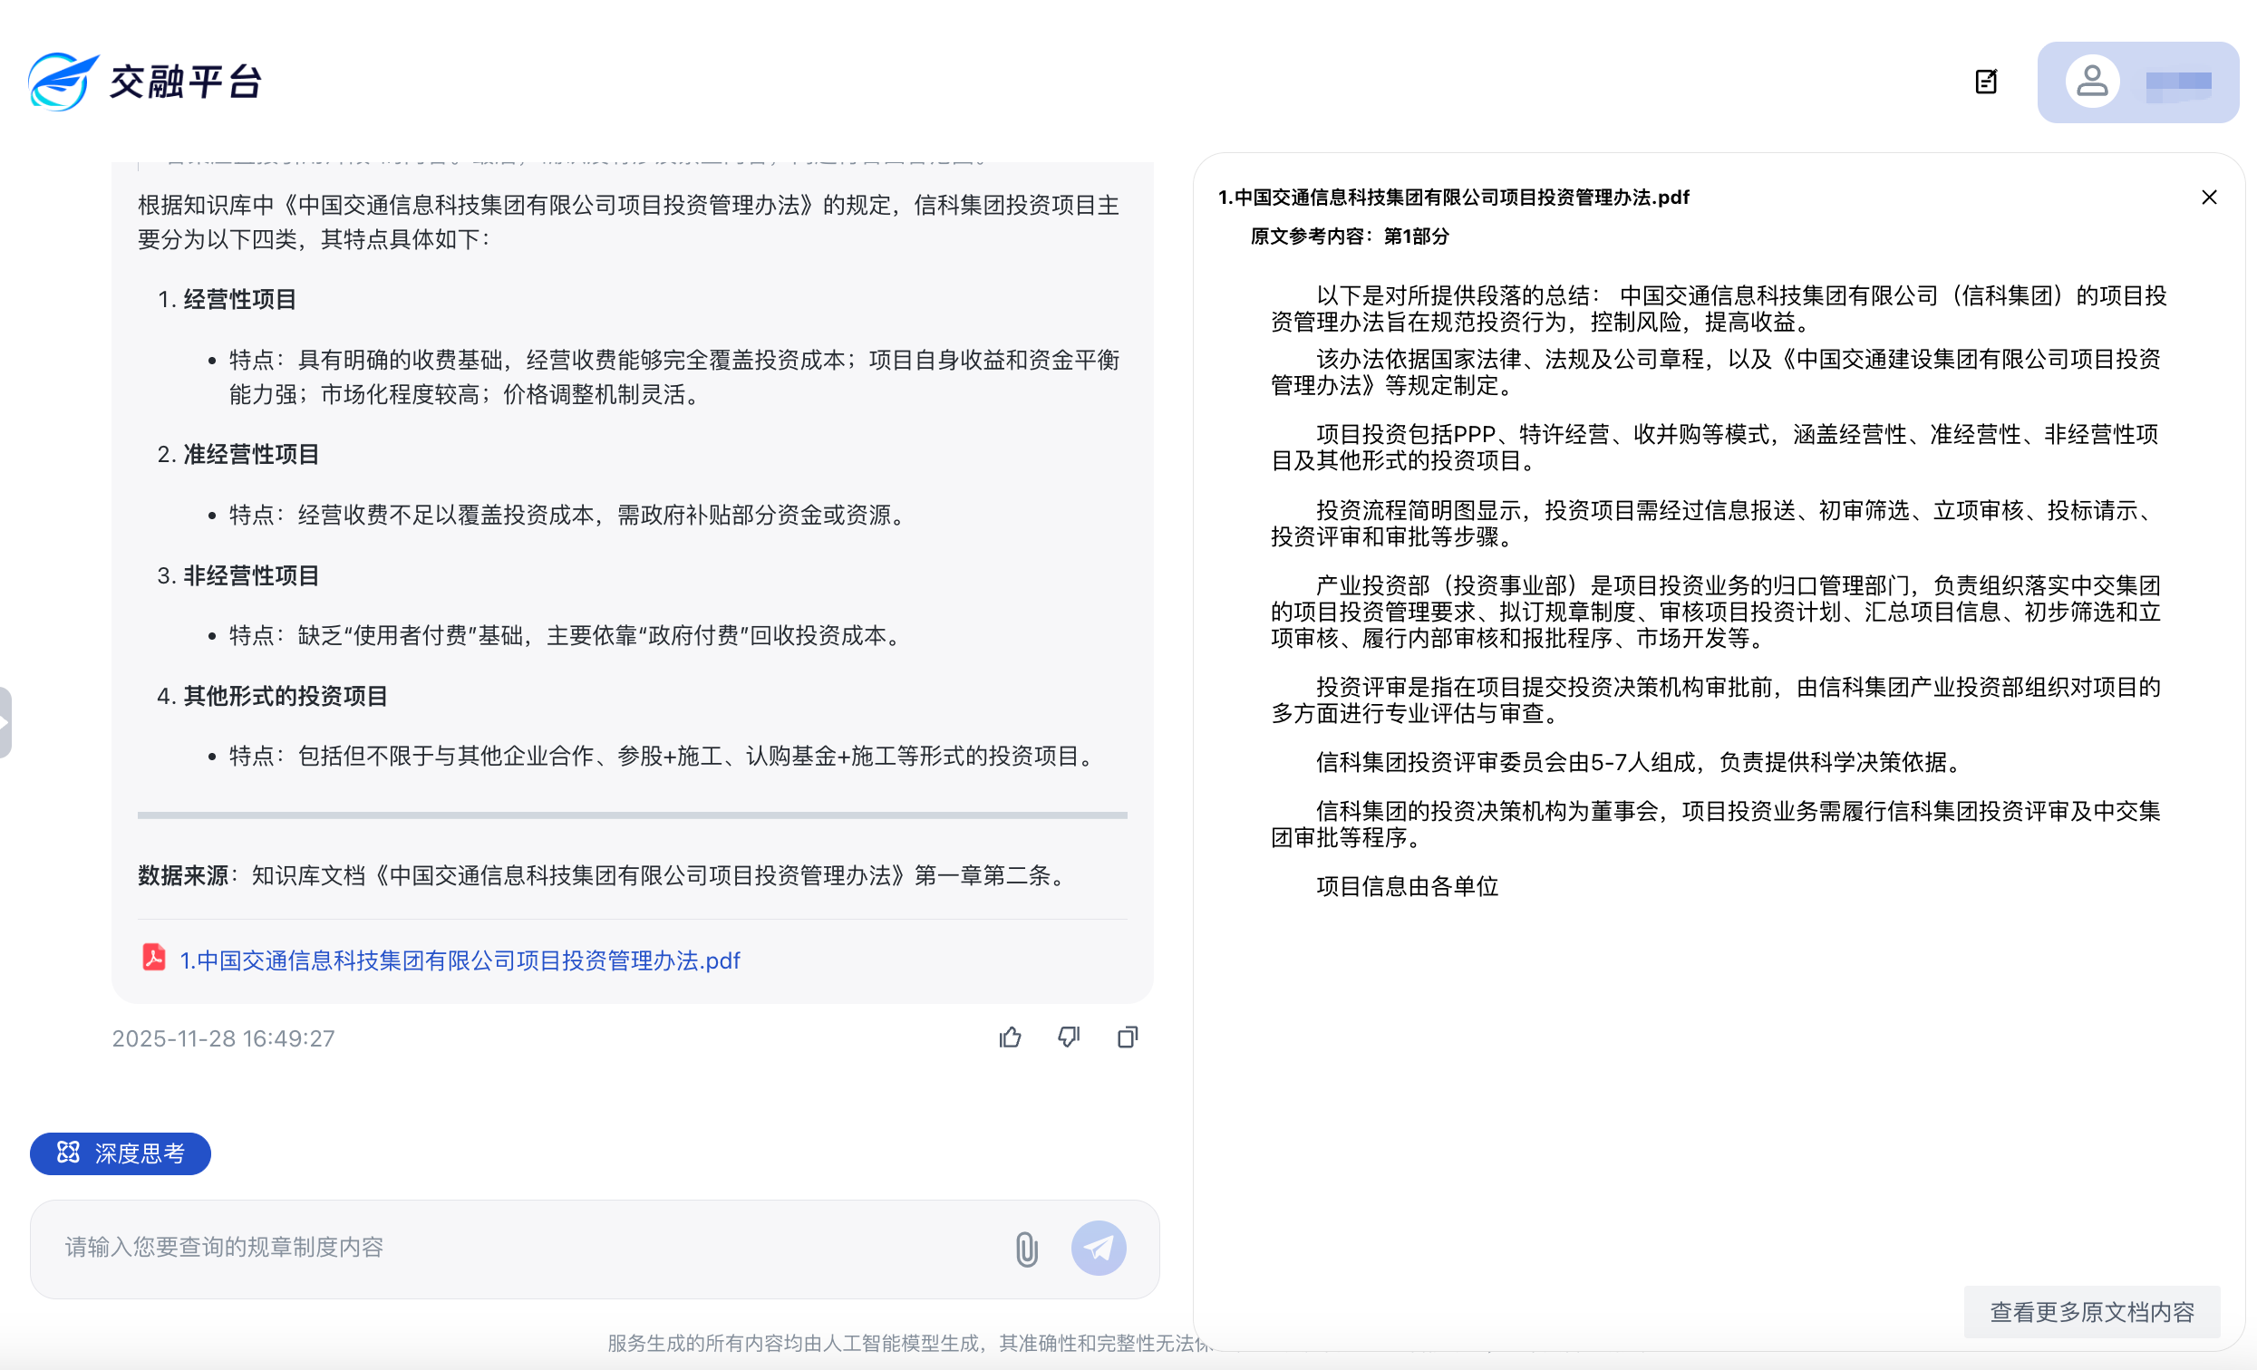Click the 交融平台 title text
This screenshot has width=2257, height=1370.
point(187,82)
